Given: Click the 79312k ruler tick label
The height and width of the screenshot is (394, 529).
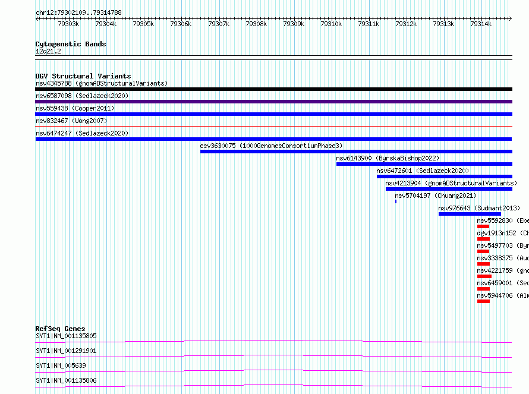Looking at the screenshot, I should pyautogui.click(x=406, y=24).
